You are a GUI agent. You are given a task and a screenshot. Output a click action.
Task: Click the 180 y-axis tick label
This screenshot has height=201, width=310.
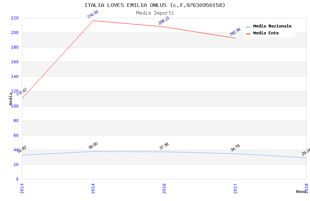pos(15,48)
